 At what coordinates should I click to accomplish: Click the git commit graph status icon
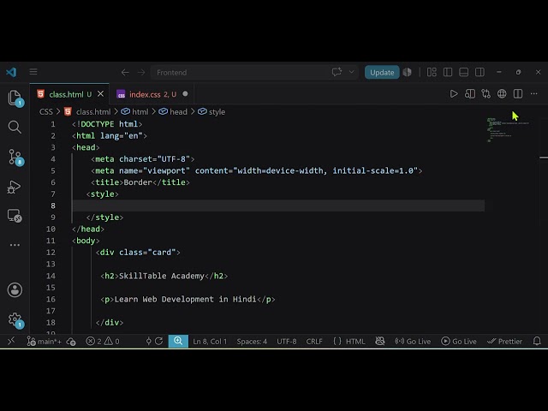tap(148, 341)
